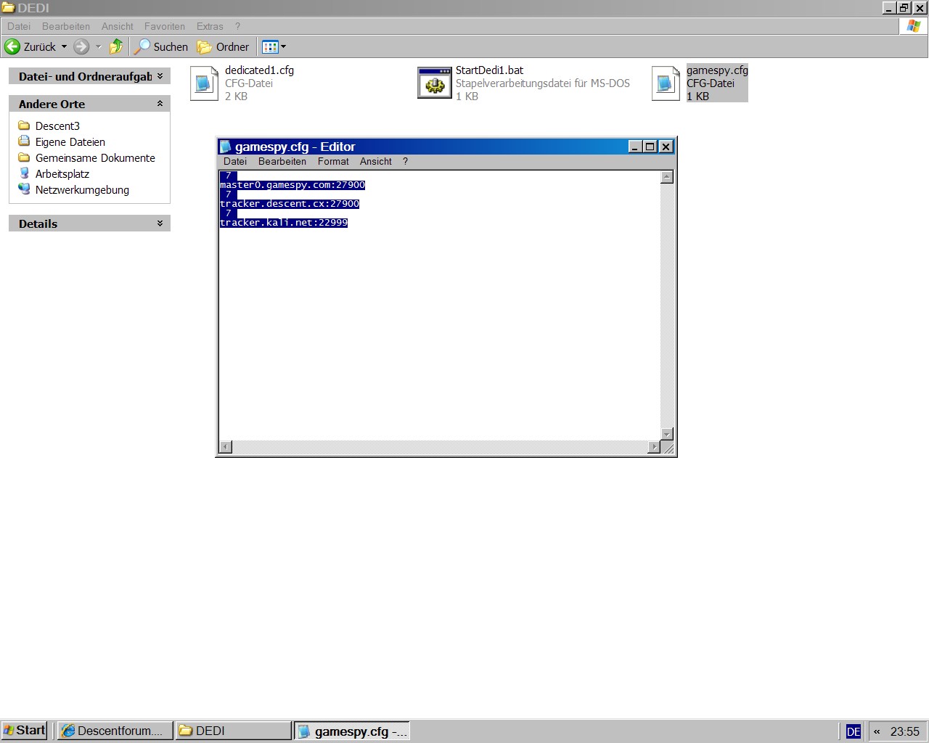Open the Extras menu in Explorer
Image resolution: width=929 pixels, height=743 pixels.
tap(210, 26)
